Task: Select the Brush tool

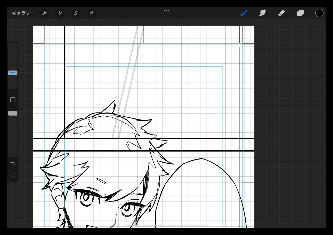Action: (x=244, y=13)
